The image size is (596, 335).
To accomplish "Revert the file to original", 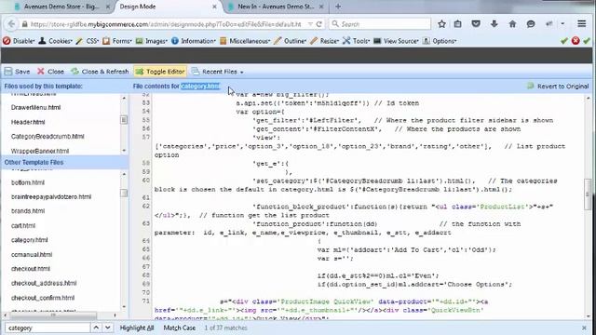I will coord(558,87).
